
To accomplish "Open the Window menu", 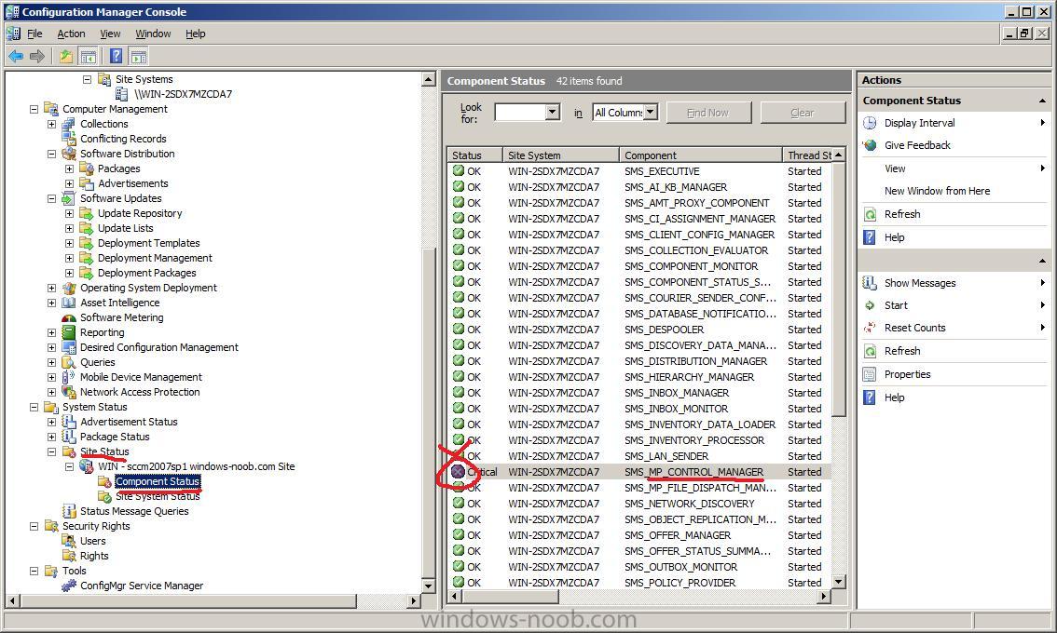I will pyautogui.click(x=153, y=34).
